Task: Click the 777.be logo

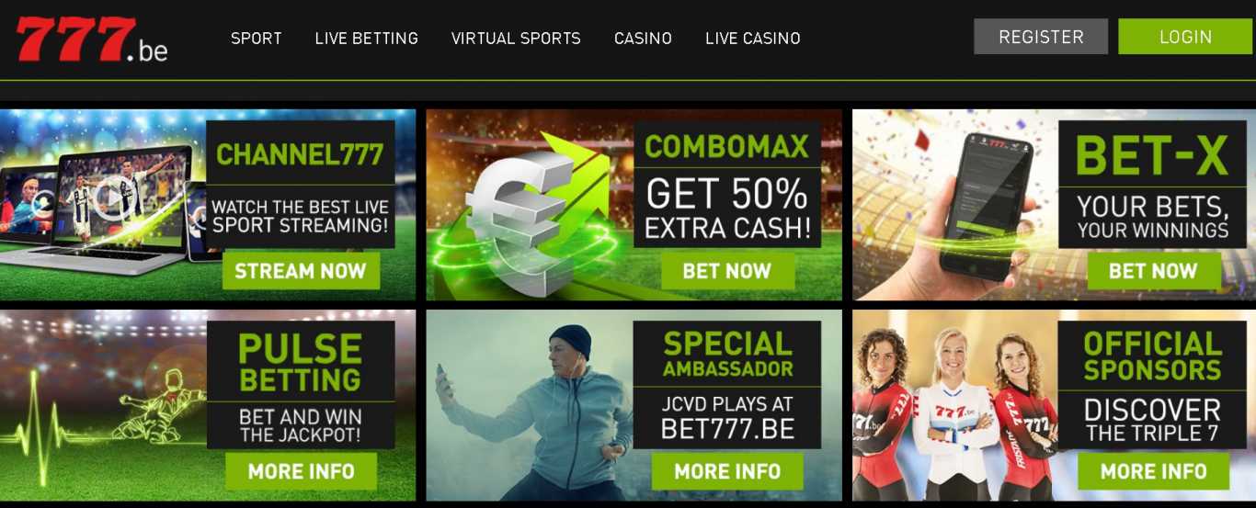Action: point(91,39)
